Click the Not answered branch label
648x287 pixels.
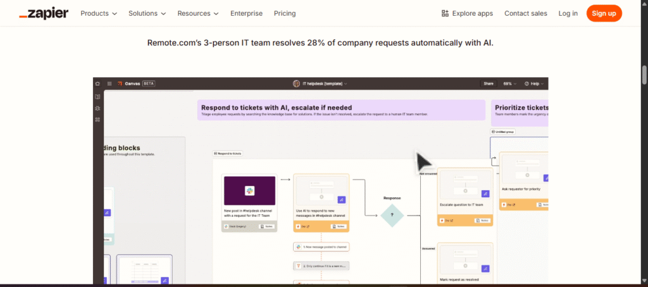(428, 174)
